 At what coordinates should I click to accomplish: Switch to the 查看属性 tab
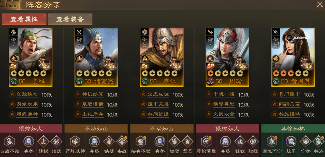(24, 19)
